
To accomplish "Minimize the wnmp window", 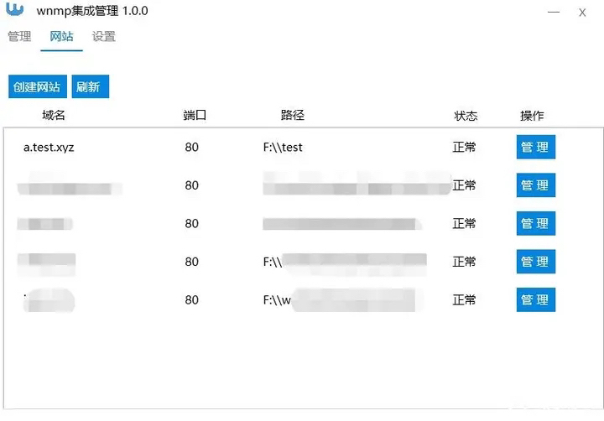I will (x=554, y=13).
